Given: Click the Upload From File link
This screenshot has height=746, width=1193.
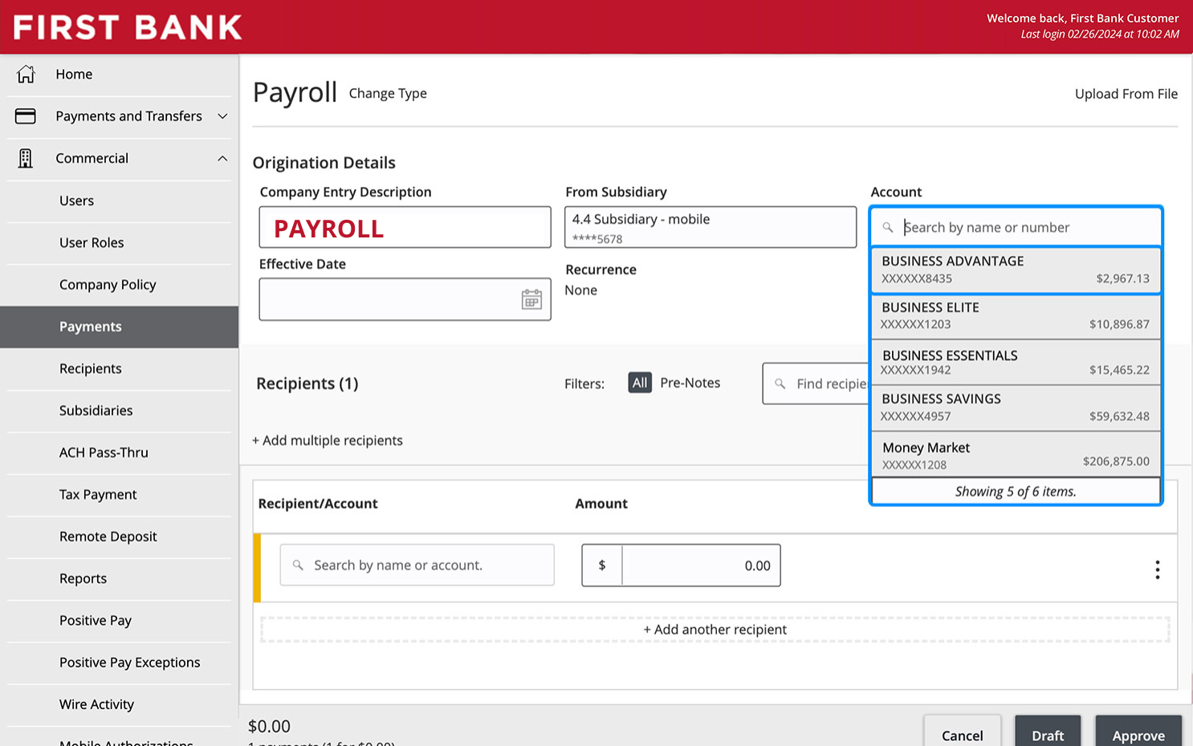Looking at the screenshot, I should coord(1126,94).
